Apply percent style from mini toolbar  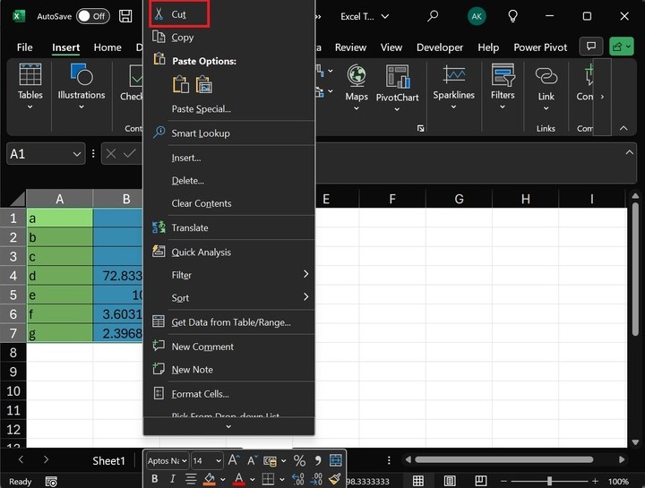coord(299,461)
